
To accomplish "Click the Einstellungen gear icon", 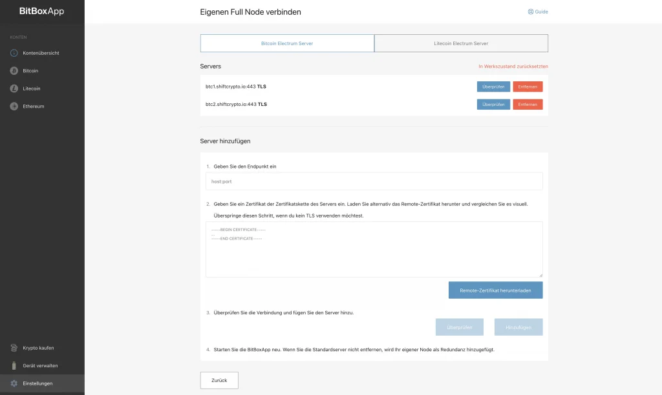I will pyautogui.click(x=14, y=383).
